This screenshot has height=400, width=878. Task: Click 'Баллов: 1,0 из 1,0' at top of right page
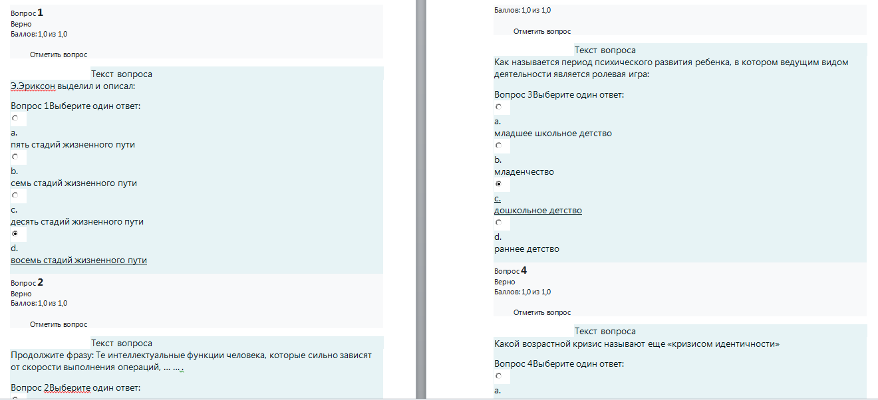point(523,10)
